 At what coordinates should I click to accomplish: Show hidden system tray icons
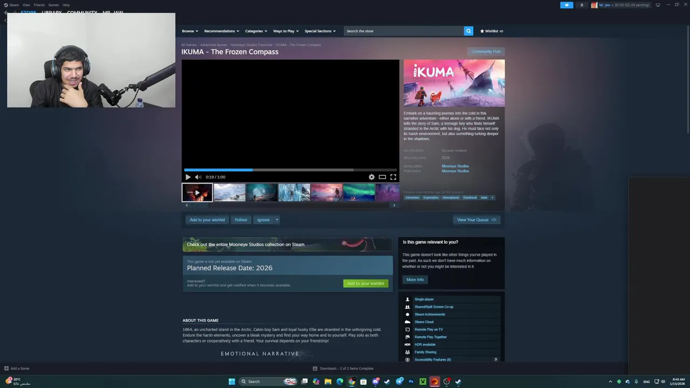click(610, 382)
